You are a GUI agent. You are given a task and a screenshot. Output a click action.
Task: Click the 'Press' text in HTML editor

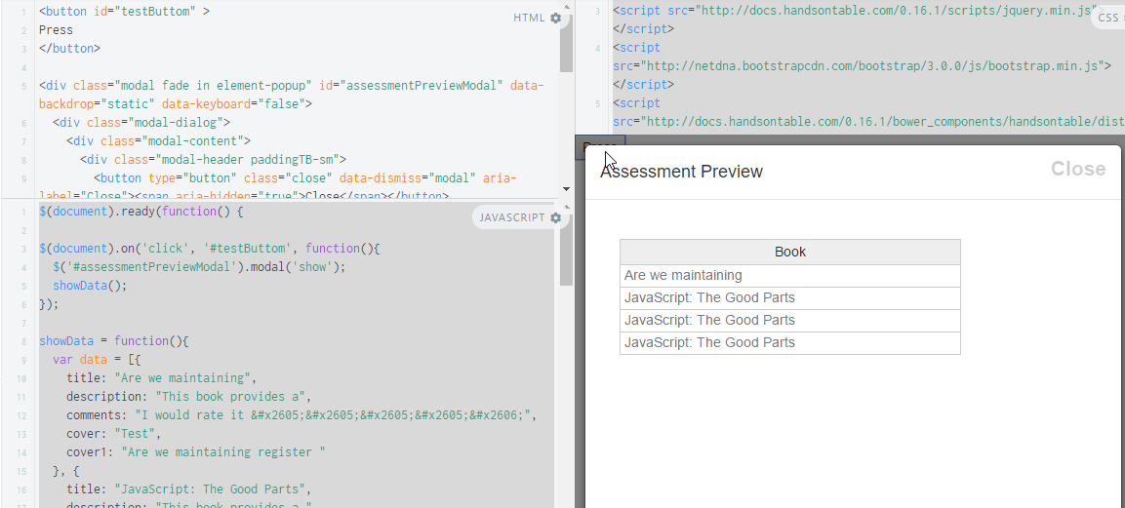point(56,30)
